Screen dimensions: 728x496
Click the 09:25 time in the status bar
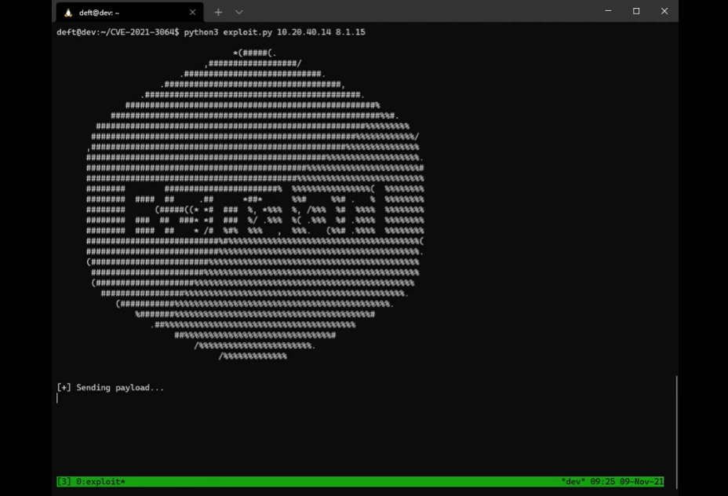click(602, 481)
